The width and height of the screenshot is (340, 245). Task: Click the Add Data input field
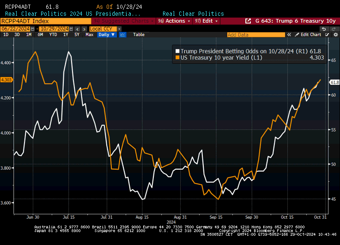click(256, 35)
